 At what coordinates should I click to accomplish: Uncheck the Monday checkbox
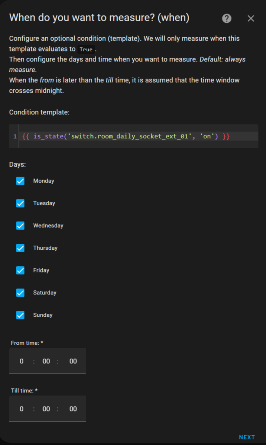pyautogui.click(x=20, y=181)
